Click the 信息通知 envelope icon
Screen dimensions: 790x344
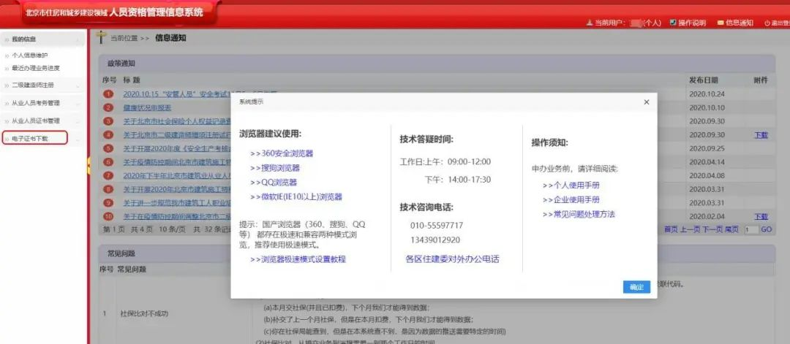coord(720,23)
